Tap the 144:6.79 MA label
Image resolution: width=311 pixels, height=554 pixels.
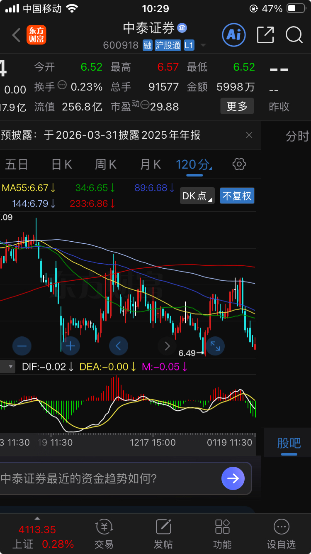point(34,204)
